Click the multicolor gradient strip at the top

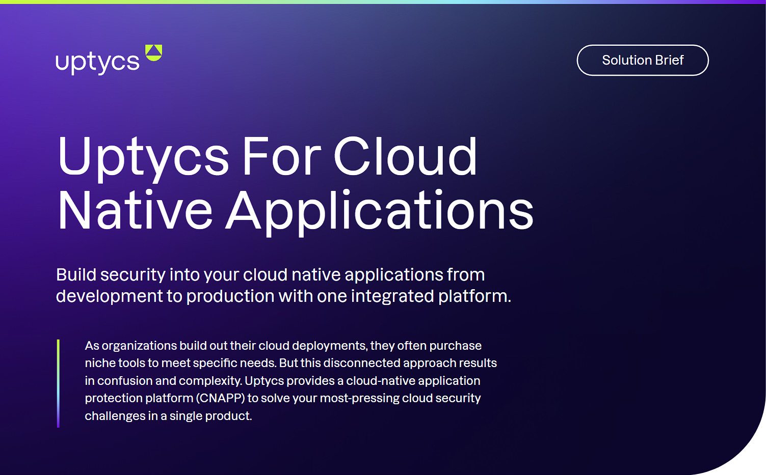tap(382, 2)
